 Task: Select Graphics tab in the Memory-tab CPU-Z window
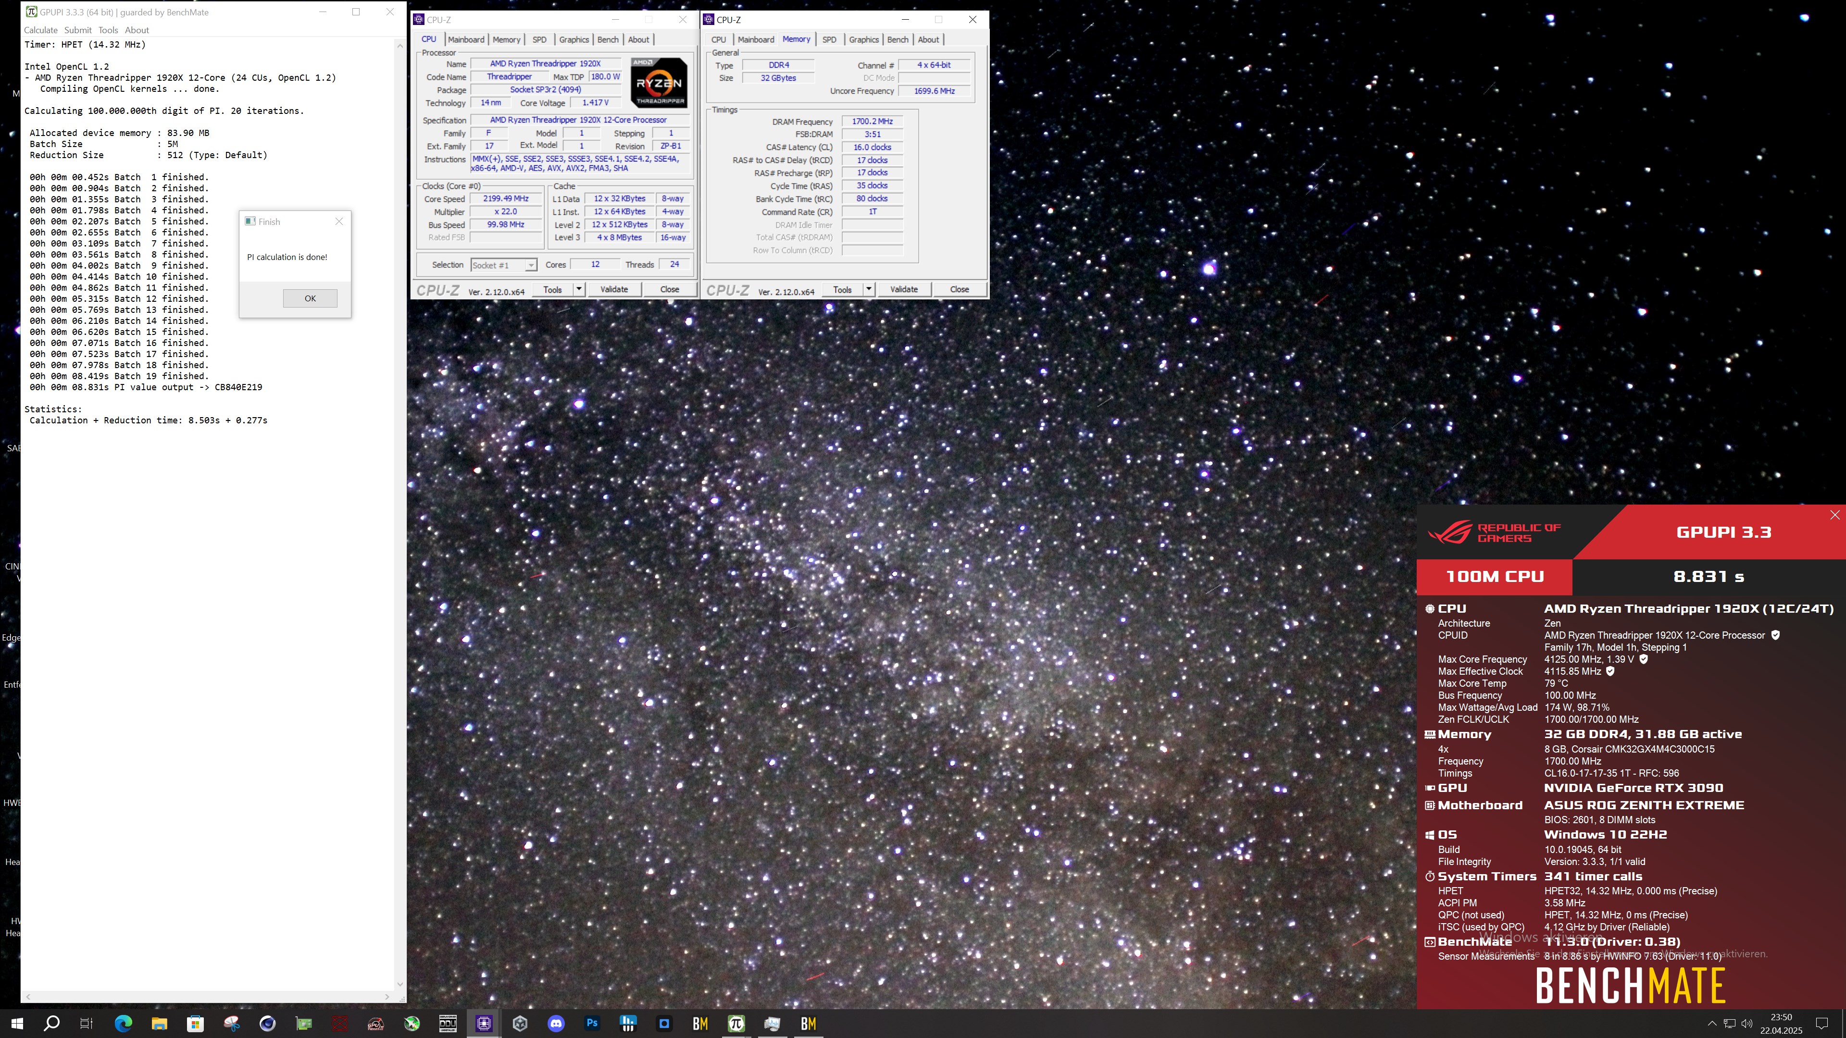tap(863, 39)
